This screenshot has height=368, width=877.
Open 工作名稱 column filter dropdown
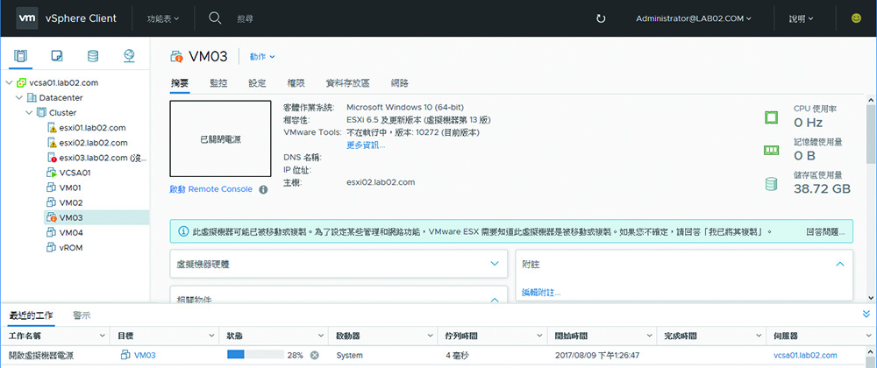(102, 336)
